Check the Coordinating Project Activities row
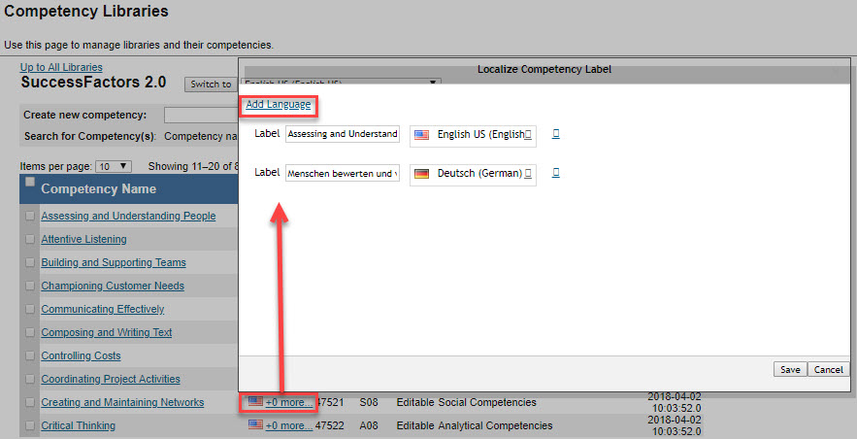 [30, 379]
